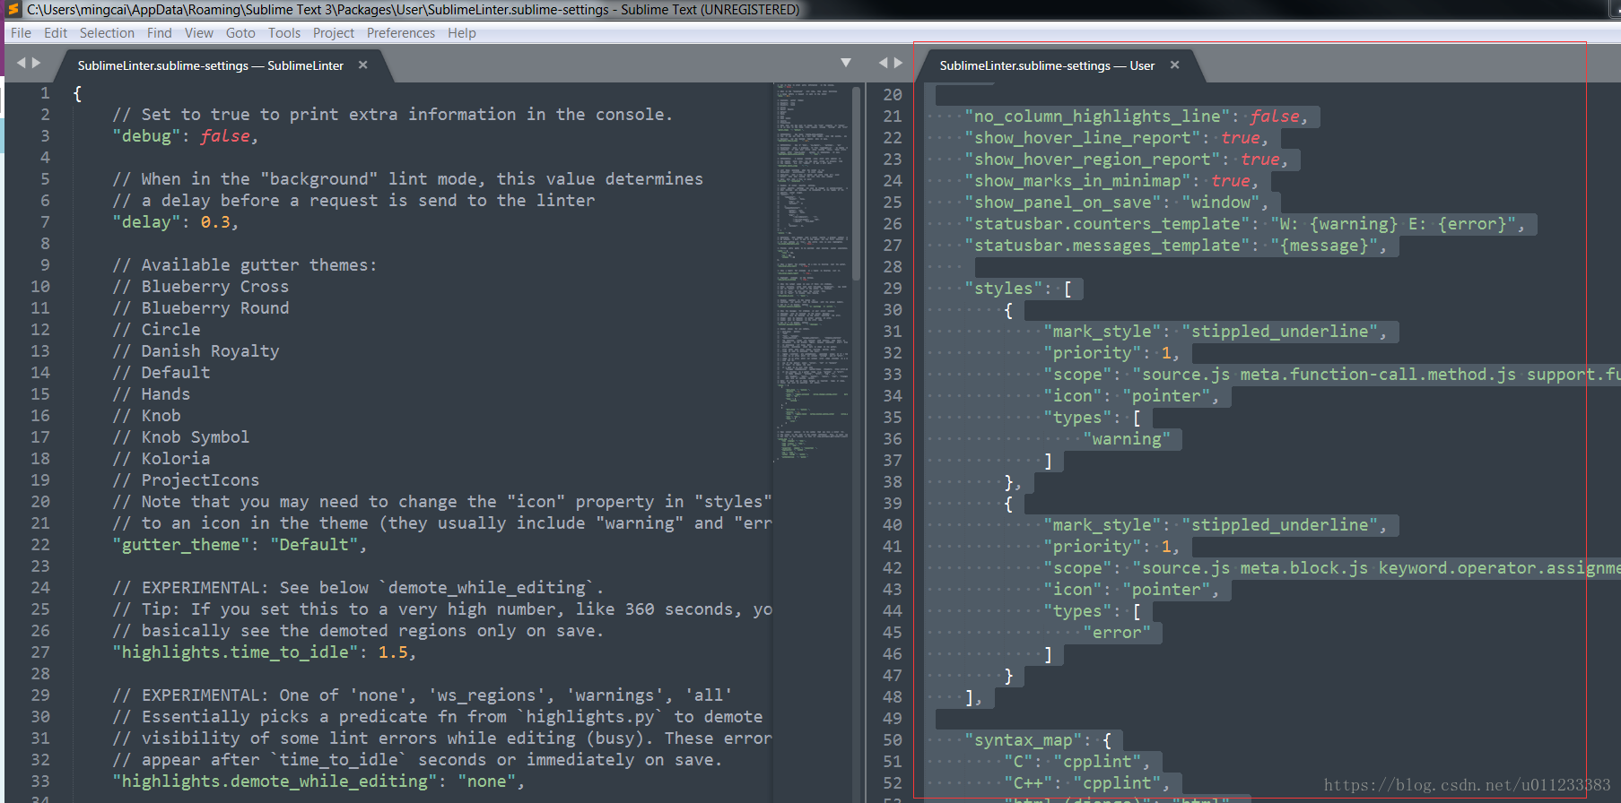Click "statusbar.counters_template" key
This screenshot has height=803, width=1621.
[1107, 224]
